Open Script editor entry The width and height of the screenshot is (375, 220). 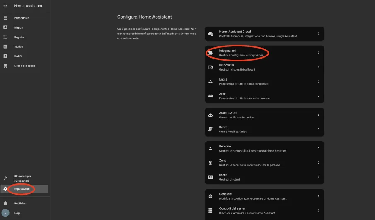(264, 130)
